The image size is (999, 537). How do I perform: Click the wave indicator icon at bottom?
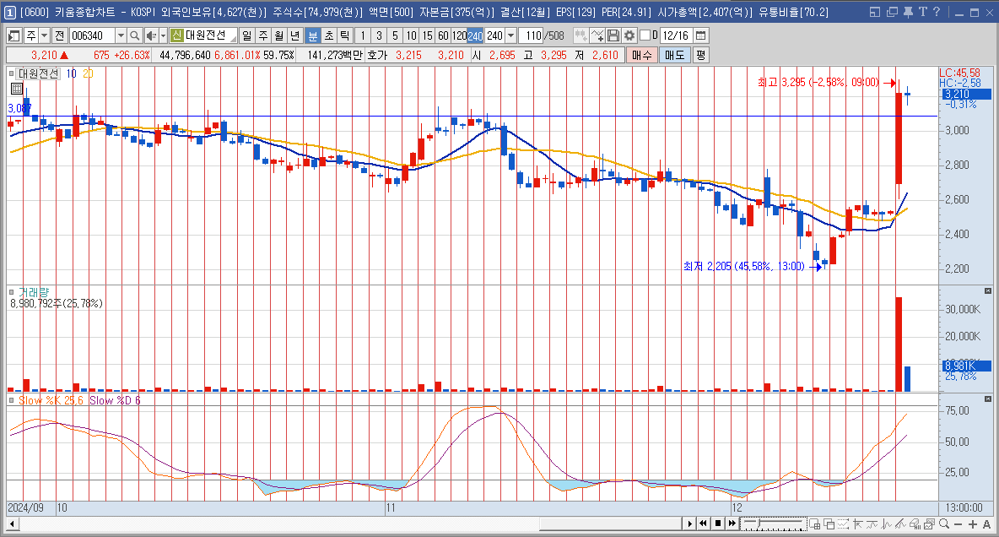(872, 523)
